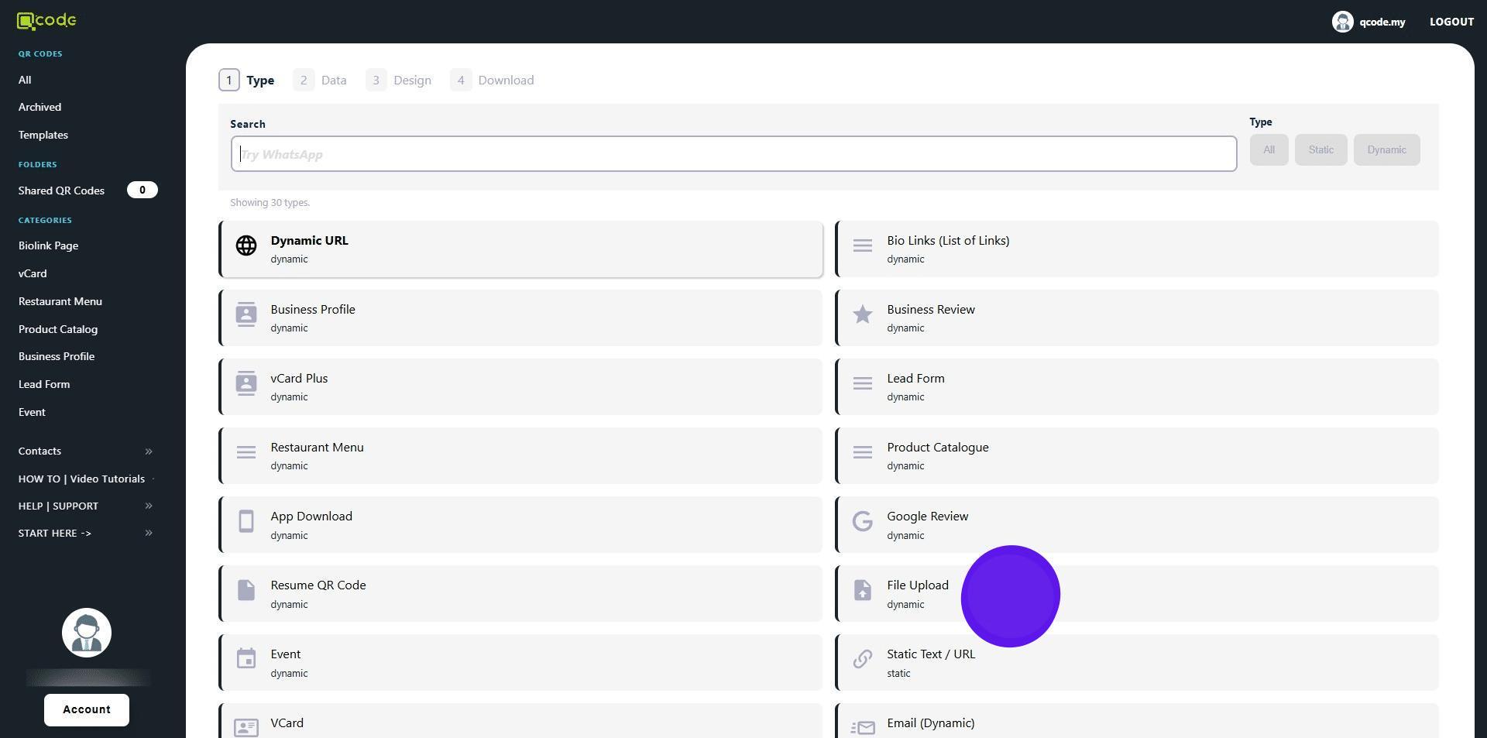Select the All type filter
This screenshot has width=1487, height=738.
click(x=1268, y=150)
